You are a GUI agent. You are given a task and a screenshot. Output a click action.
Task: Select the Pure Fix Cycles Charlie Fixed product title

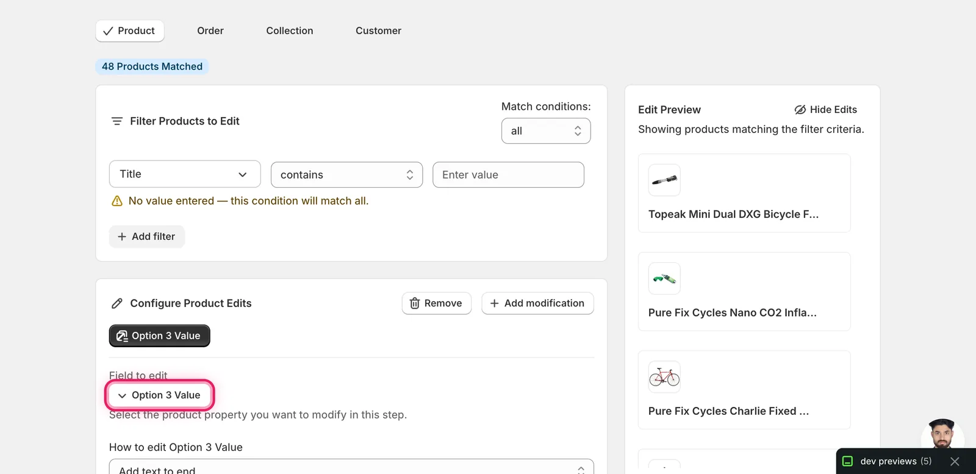728,411
